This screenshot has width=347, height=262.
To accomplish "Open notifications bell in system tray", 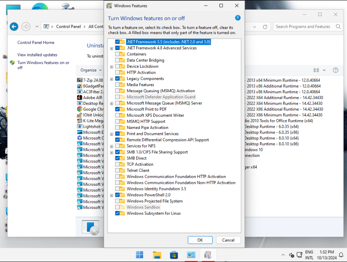I will coord(341,255).
